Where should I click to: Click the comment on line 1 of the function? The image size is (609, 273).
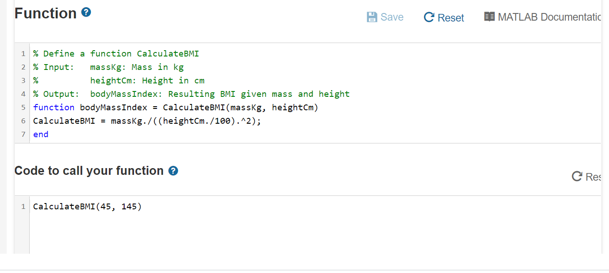point(116,53)
